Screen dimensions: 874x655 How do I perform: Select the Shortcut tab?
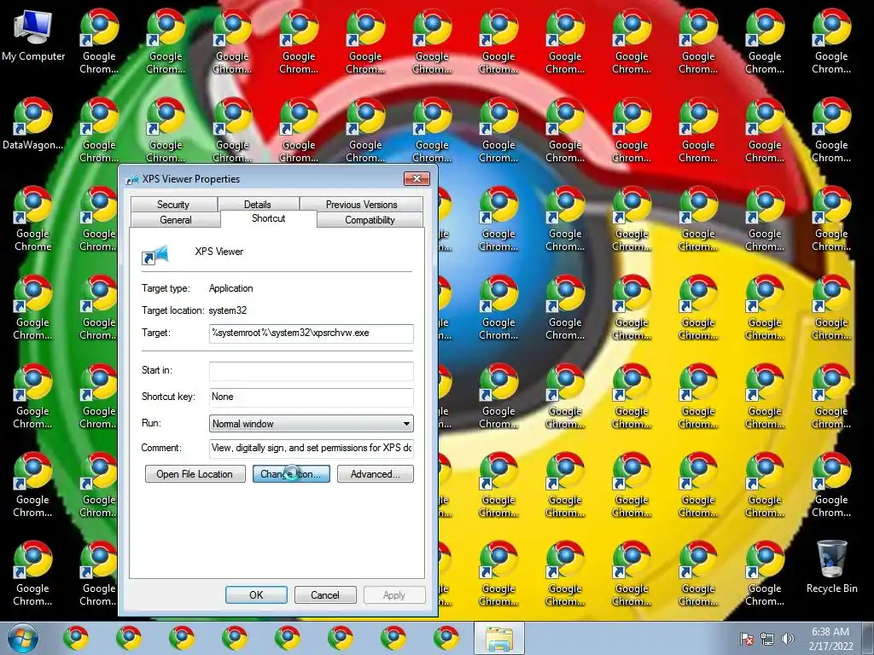(269, 218)
